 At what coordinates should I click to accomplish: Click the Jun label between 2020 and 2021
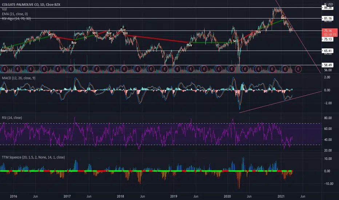[249, 196]
